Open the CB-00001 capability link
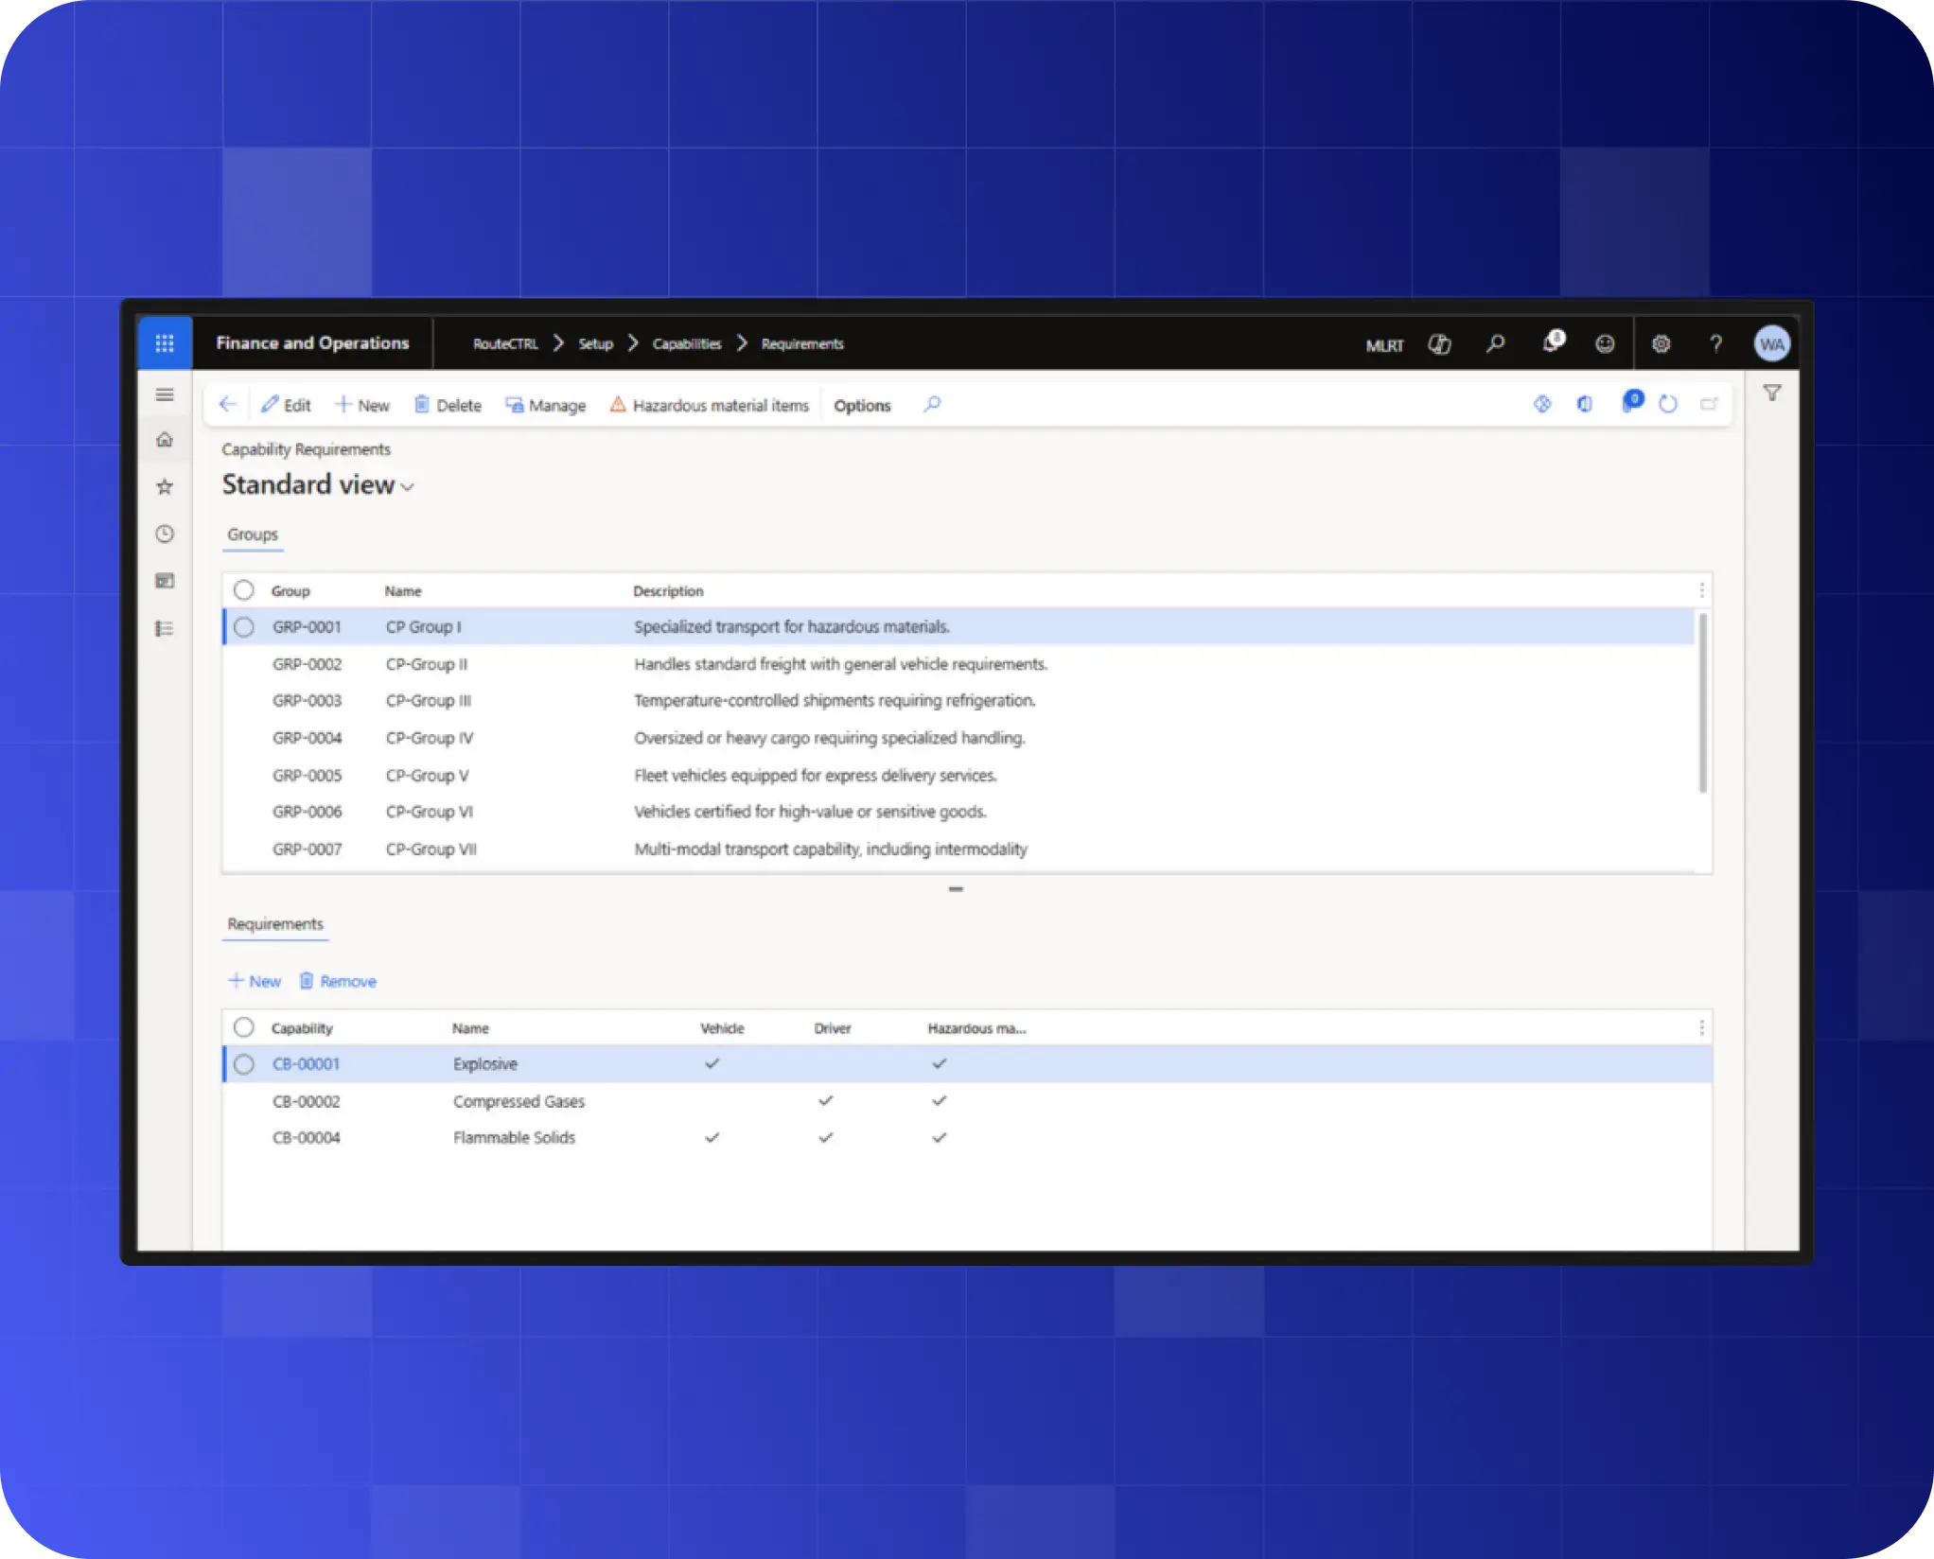This screenshot has height=1559, width=1934. click(306, 1064)
